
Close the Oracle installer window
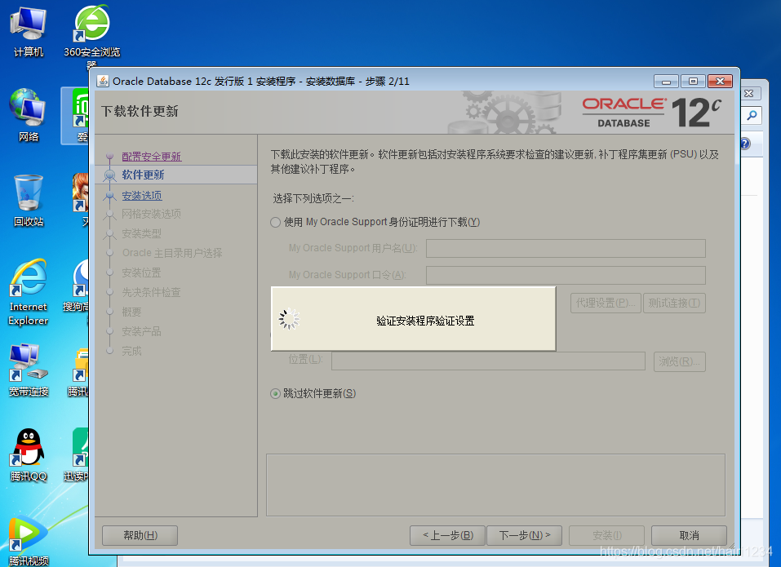tap(720, 81)
